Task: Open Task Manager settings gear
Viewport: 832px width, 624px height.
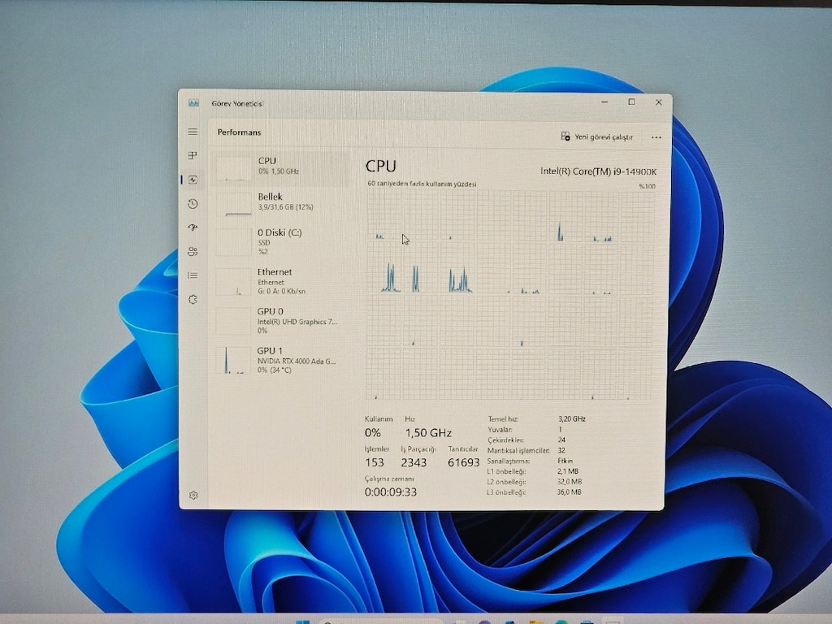Action: click(x=193, y=495)
